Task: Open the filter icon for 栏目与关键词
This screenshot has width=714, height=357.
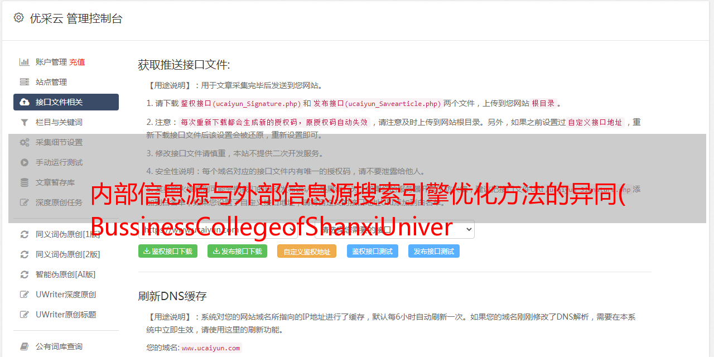Action: pyautogui.click(x=25, y=122)
